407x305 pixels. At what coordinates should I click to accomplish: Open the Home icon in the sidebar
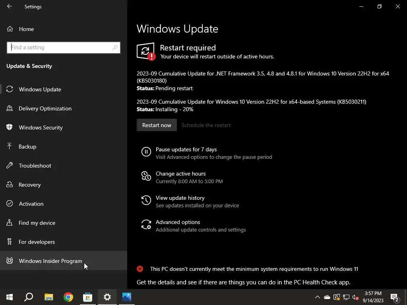10,29
